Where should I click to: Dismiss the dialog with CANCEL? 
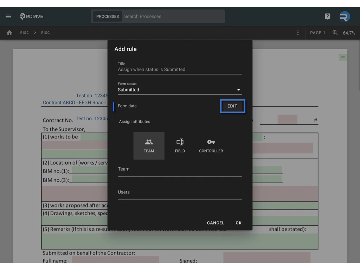(216, 223)
